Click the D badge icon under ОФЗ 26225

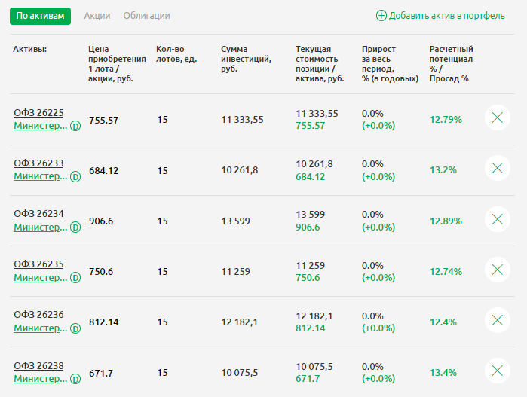click(75, 127)
